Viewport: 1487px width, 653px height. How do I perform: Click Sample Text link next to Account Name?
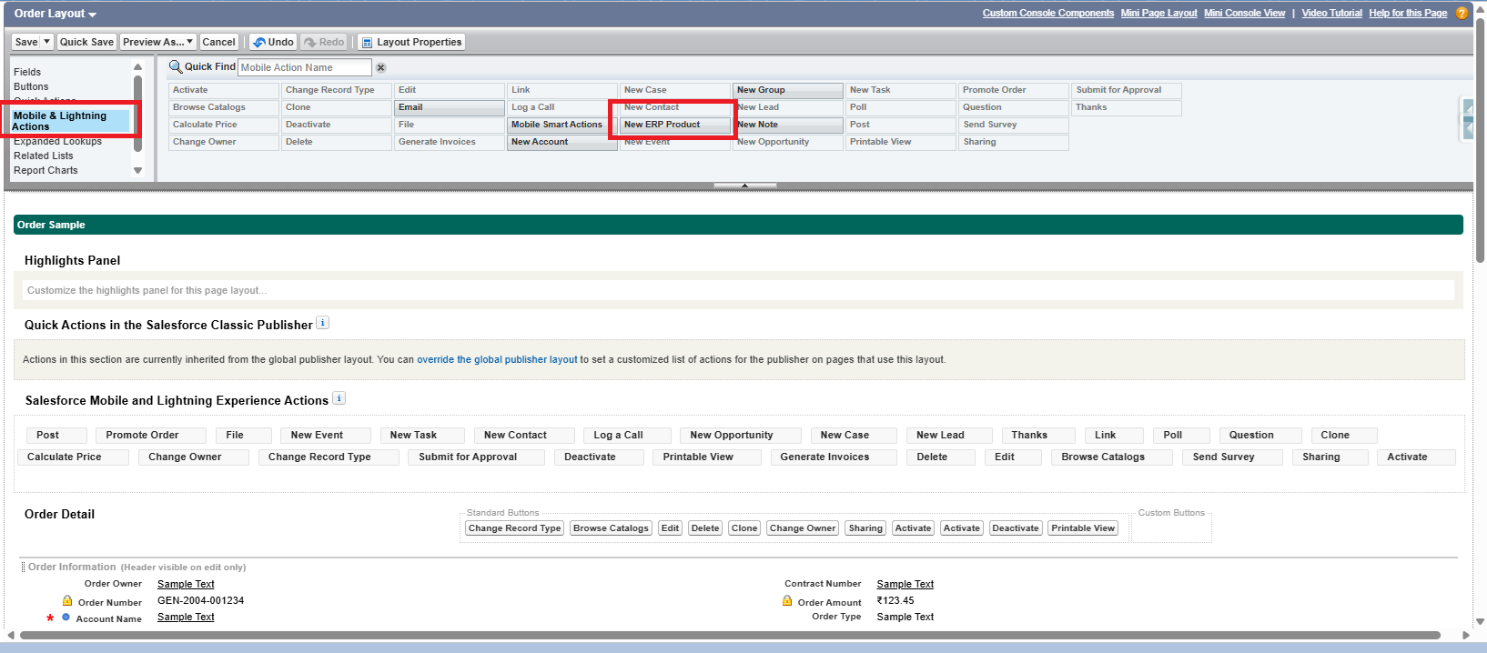[186, 617]
